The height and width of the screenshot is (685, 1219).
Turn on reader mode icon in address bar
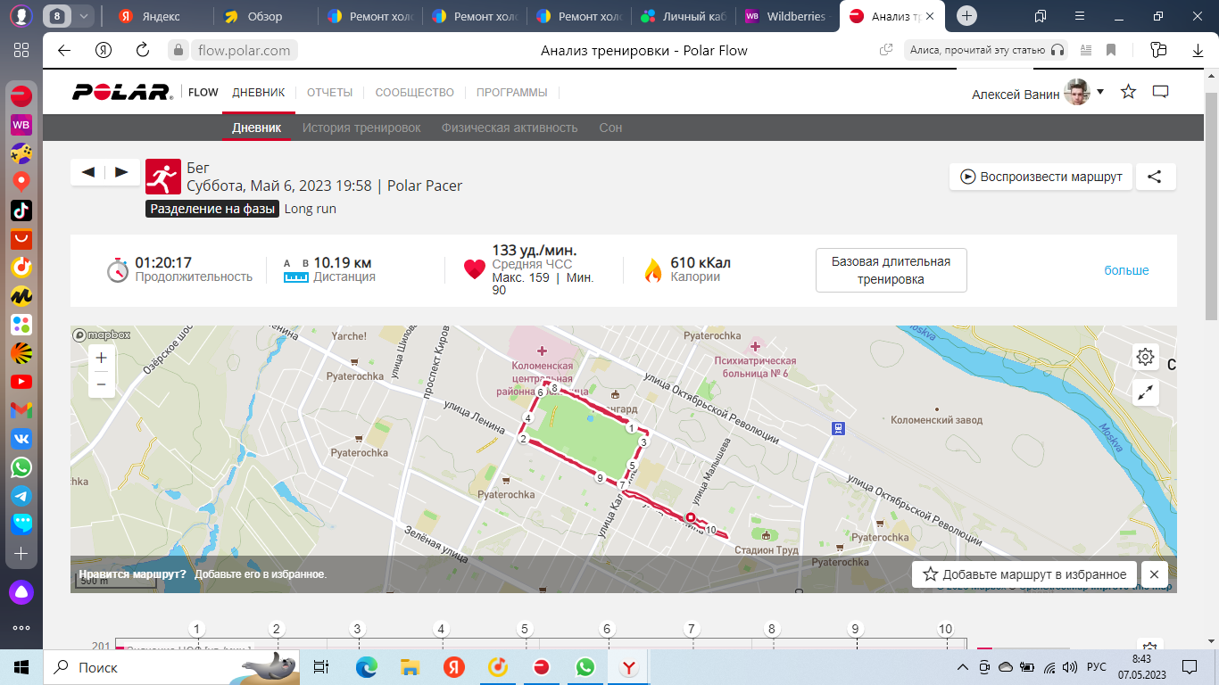1086,50
